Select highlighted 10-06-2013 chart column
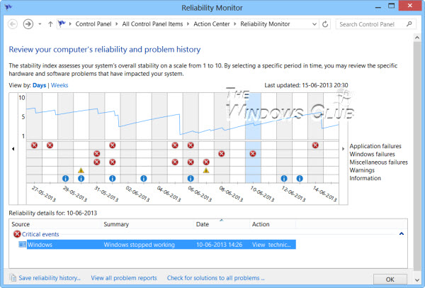The width and height of the screenshot is (425, 288). click(x=253, y=138)
